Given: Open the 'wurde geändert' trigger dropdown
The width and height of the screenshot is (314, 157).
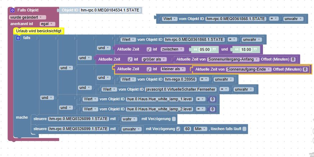Looking at the screenshot, I should pos(27,17).
